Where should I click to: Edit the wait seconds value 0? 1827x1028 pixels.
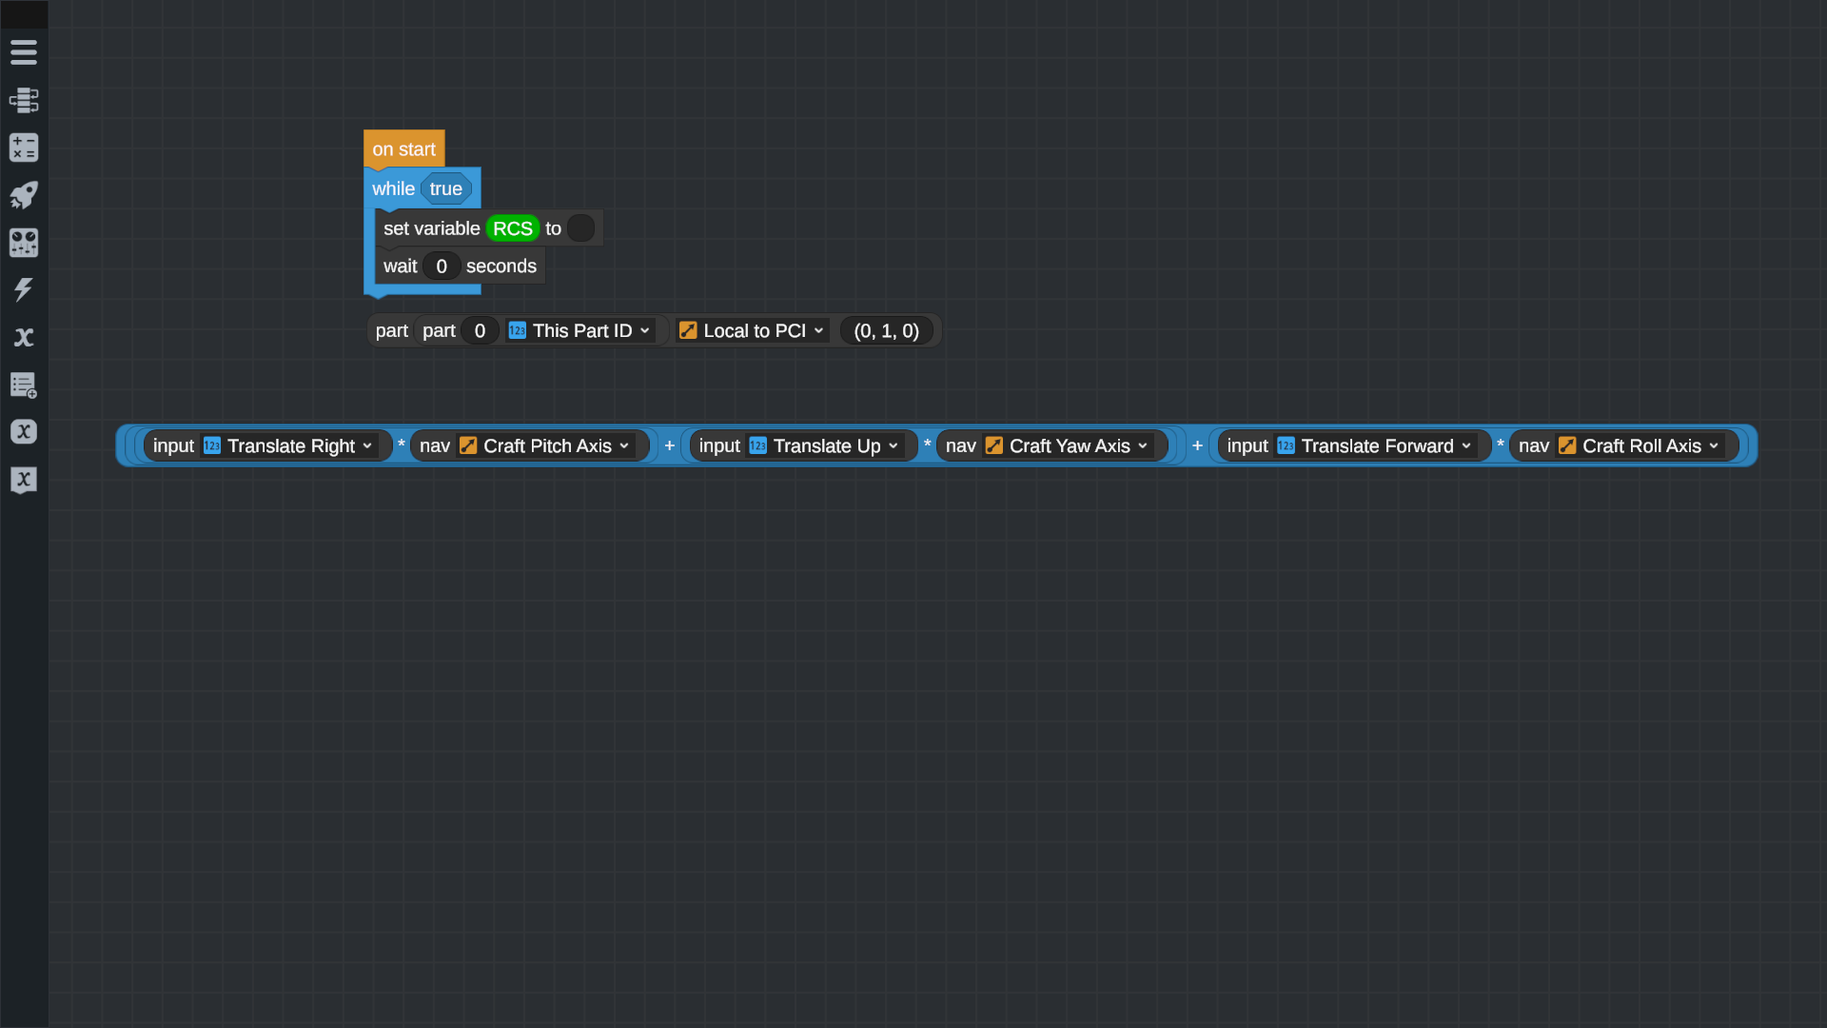click(441, 267)
